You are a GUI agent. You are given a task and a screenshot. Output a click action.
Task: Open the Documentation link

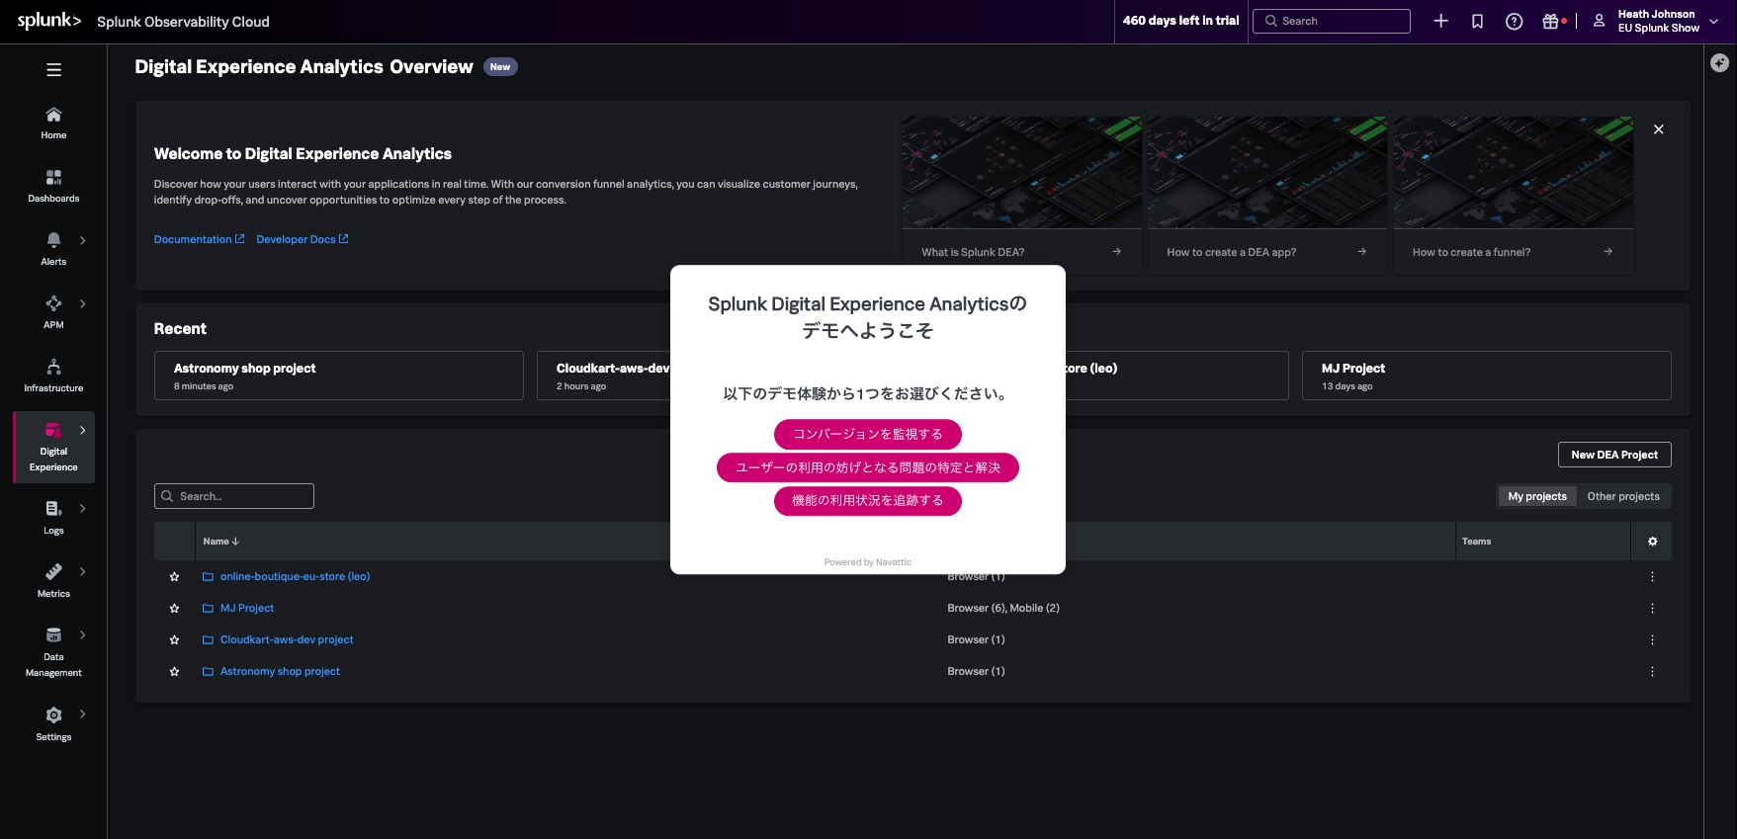tap(199, 239)
